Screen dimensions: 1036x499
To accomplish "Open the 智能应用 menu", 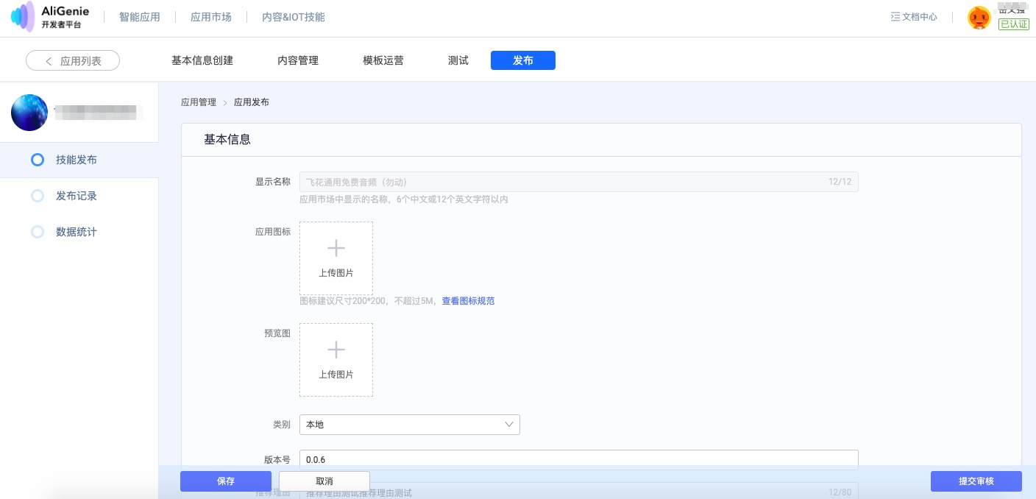I will pyautogui.click(x=140, y=17).
